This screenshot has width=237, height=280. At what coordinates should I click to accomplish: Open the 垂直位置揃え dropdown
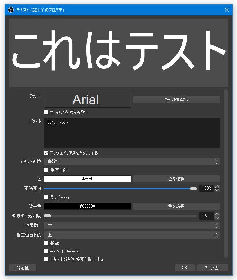[132, 235]
